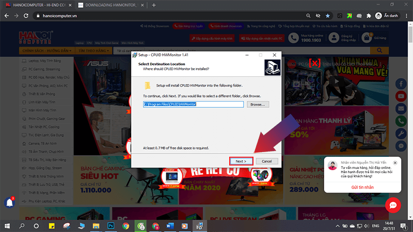Click Next in the HWMonitor setup
The height and width of the screenshot is (232, 413).
tap(241, 161)
